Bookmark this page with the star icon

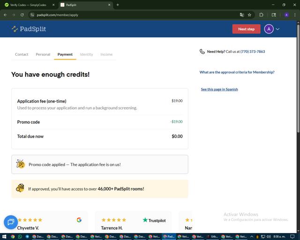point(249,15)
